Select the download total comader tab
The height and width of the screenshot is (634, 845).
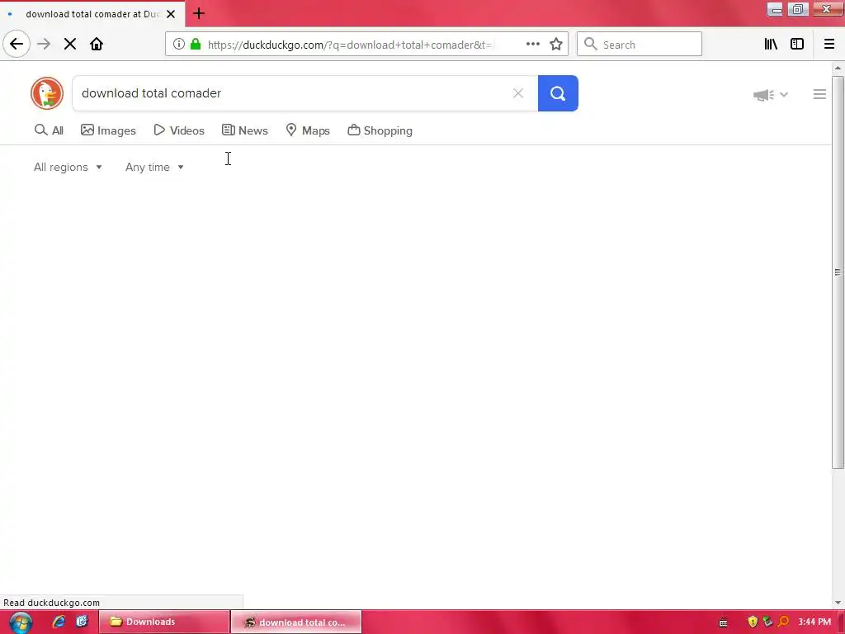pyautogui.click(x=92, y=14)
